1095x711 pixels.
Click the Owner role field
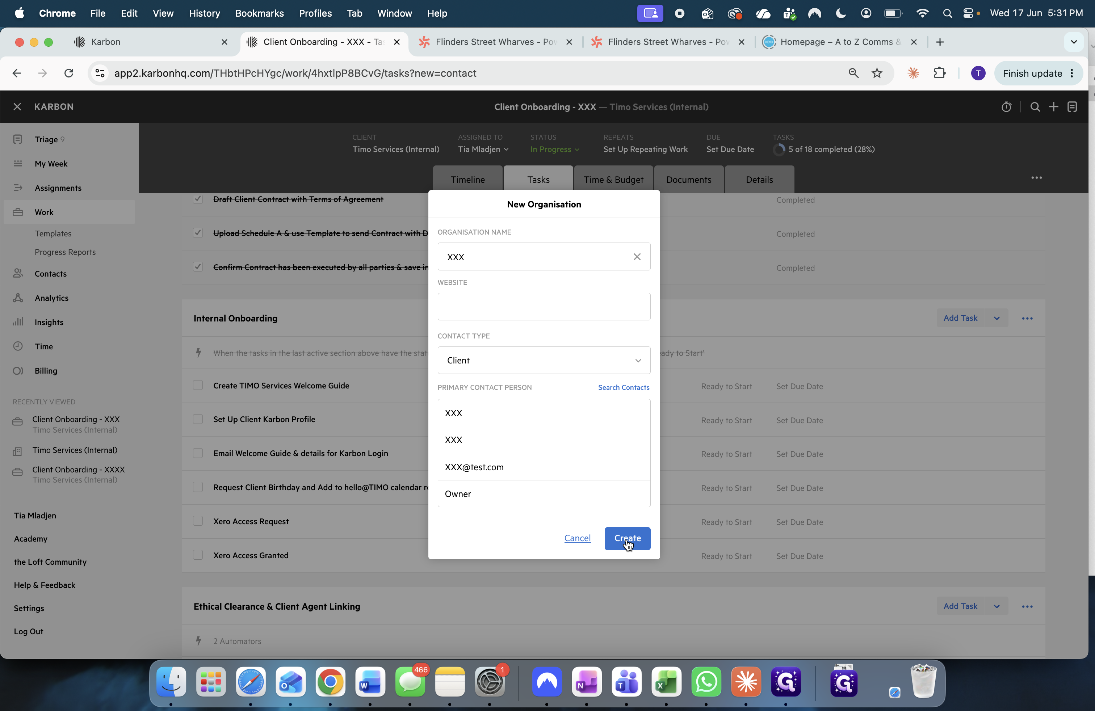point(544,494)
